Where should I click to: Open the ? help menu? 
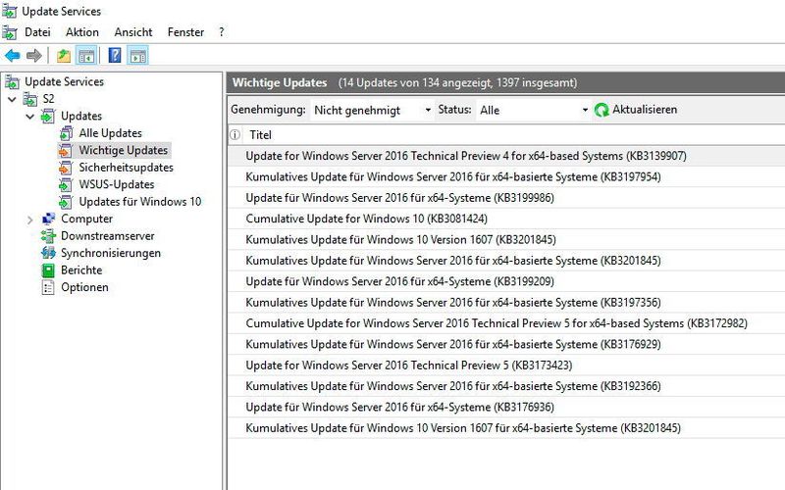pos(222,32)
